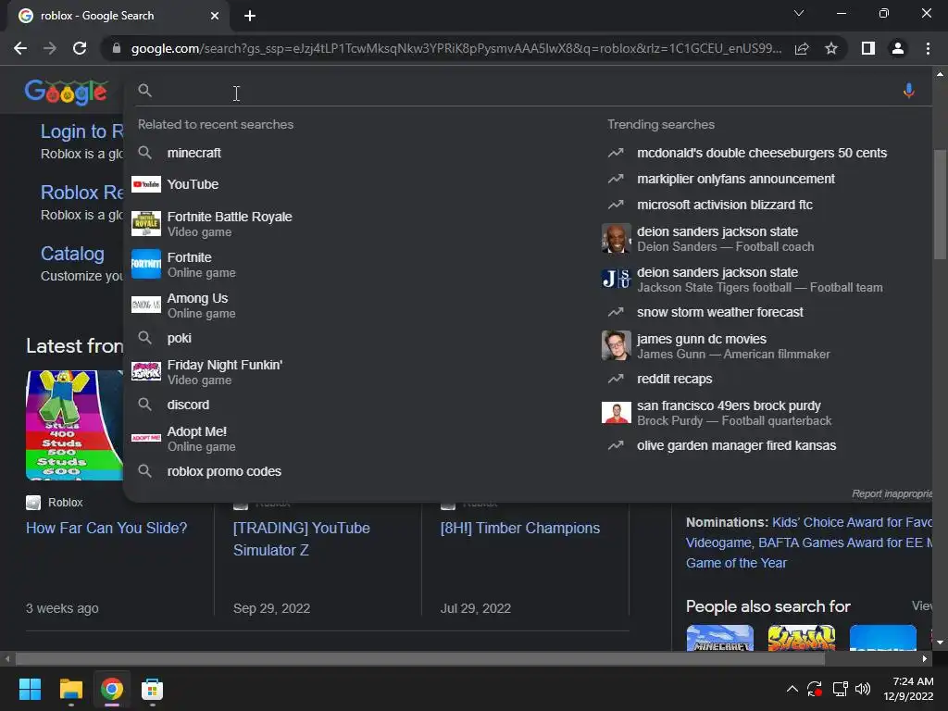Click the Chrome forward arrow
This screenshot has width=948, height=711.
pos(50,48)
